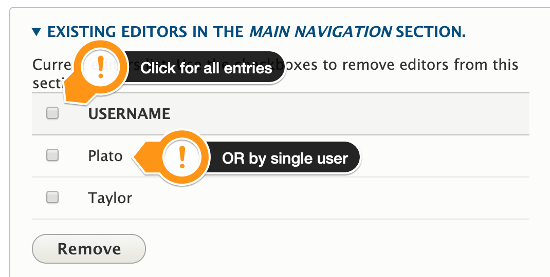Screen dimensions: 550x277
Task: Click exclamation icon beside 'Click for all entries'
Action: tap(101, 67)
